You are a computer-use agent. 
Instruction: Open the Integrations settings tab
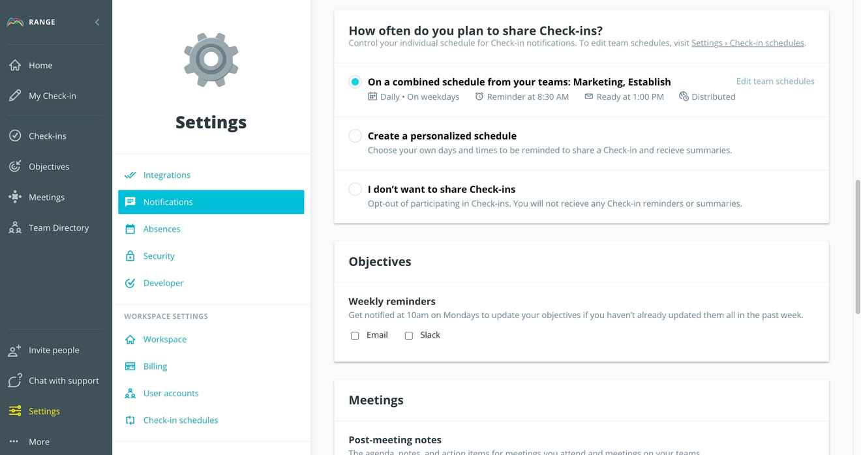tap(167, 175)
